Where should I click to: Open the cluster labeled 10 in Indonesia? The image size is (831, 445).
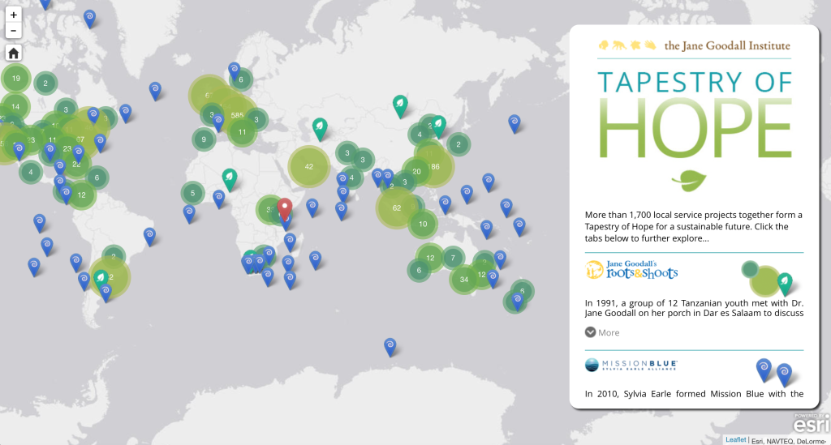click(423, 224)
